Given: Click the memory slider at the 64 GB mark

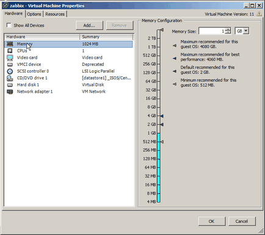Looking at the screenshot, I should [159, 81].
